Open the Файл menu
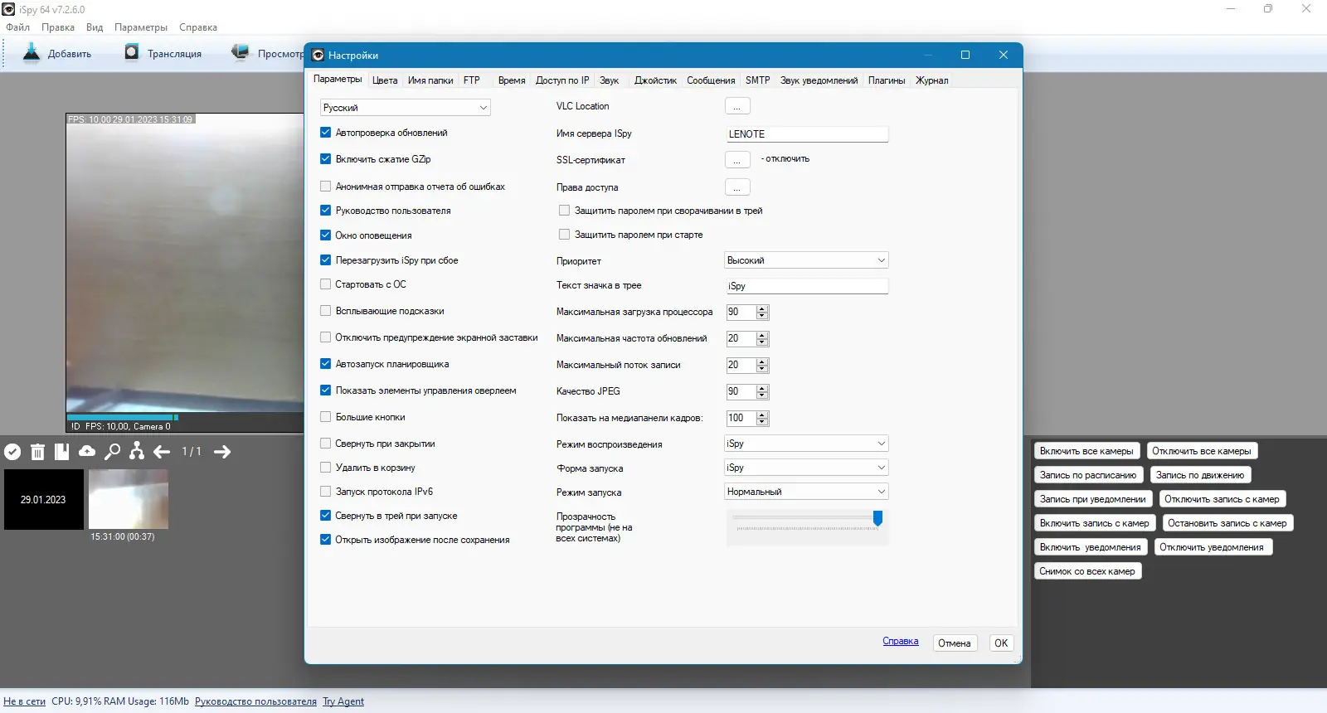1327x713 pixels. click(x=17, y=27)
